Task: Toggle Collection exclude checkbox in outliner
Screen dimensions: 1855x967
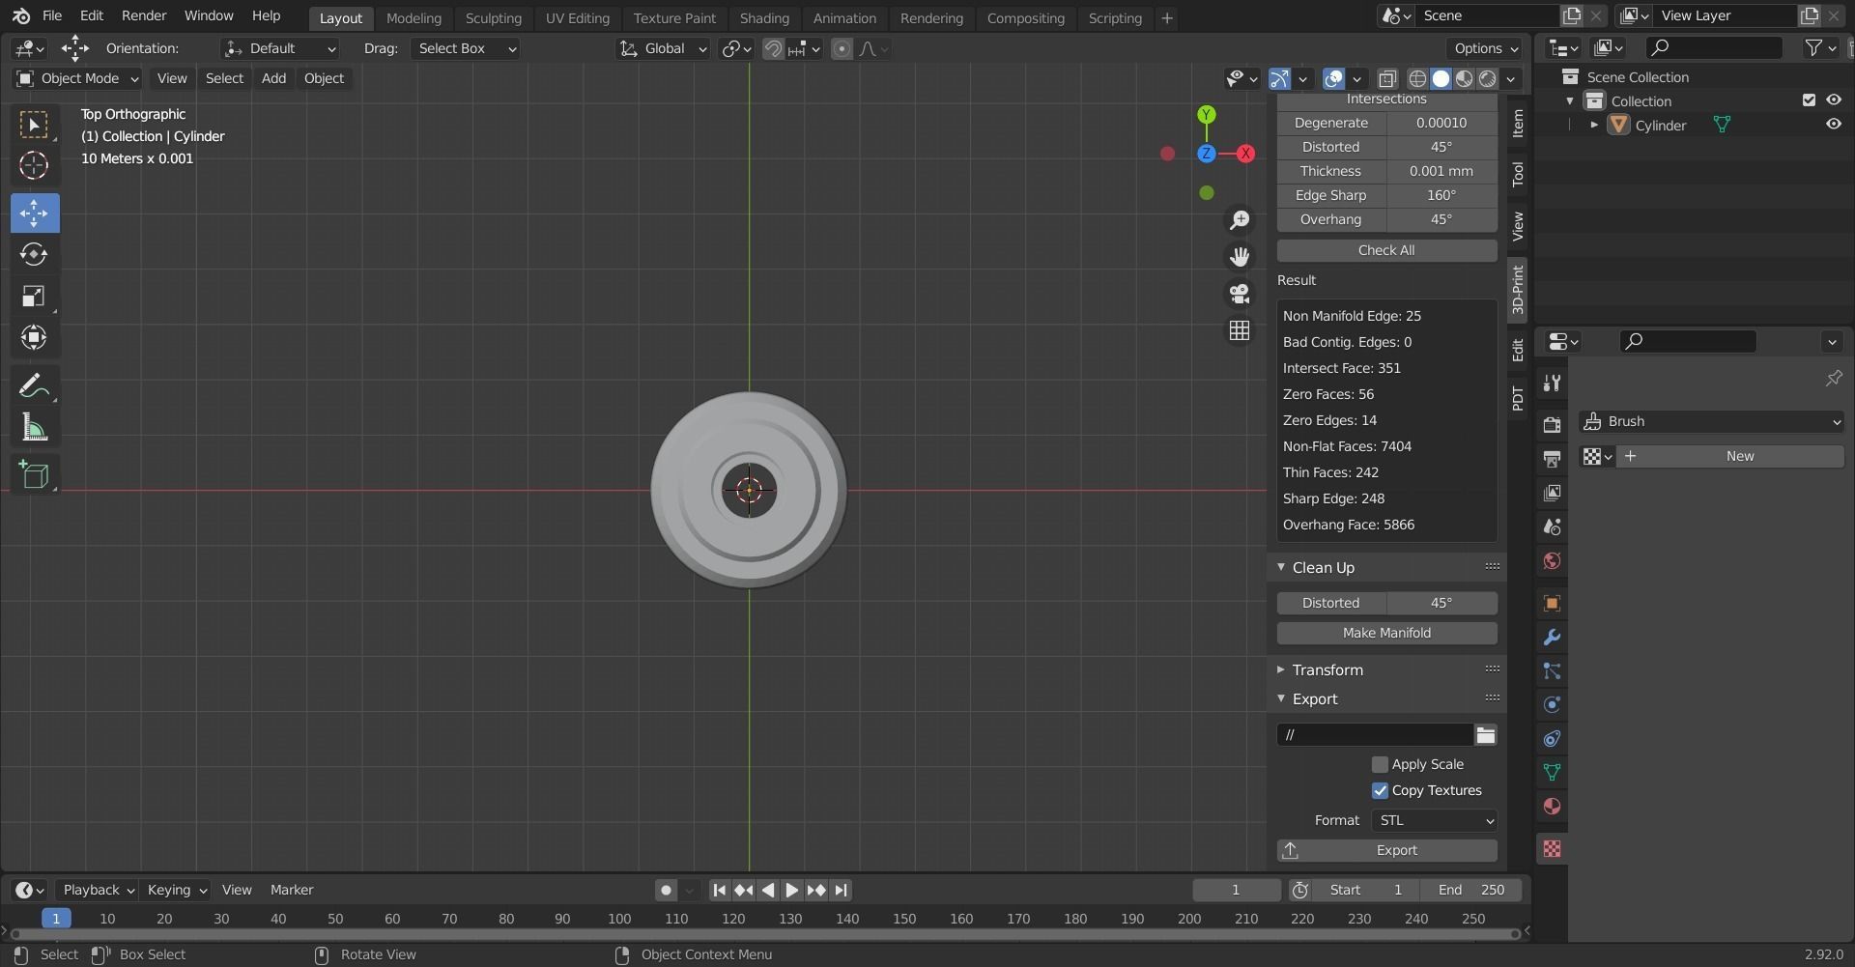Action: pyautogui.click(x=1809, y=100)
